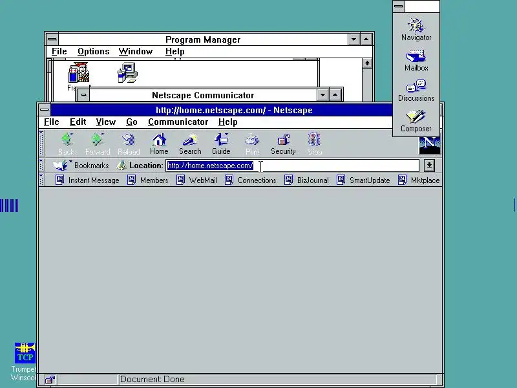Viewport: 517px width, 388px height.
Task: Open the Communicator menu
Action: [178, 122]
